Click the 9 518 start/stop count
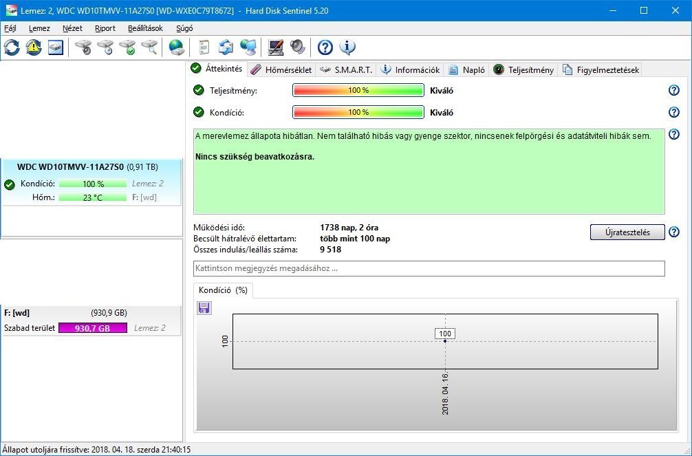This screenshot has width=692, height=456. pos(331,250)
